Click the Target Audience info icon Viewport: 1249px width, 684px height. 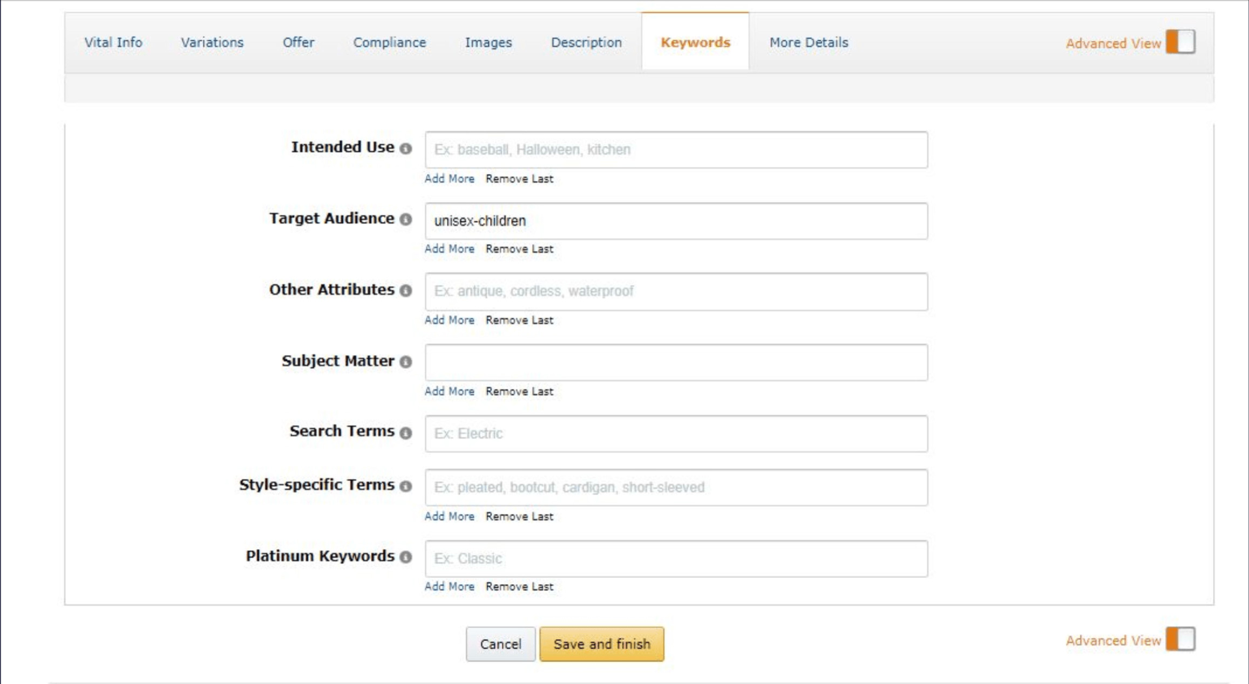point(406,220)
